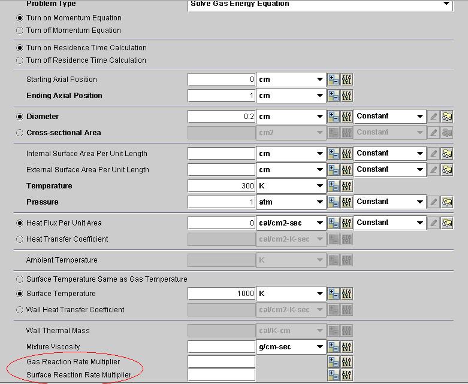The width and height of the screenshot is (468, 384).
Task: Click the Temperature value input field
Action: tap(221, 186)
